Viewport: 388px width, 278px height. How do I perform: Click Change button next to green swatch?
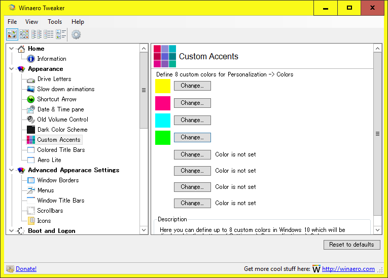point(192,137)
